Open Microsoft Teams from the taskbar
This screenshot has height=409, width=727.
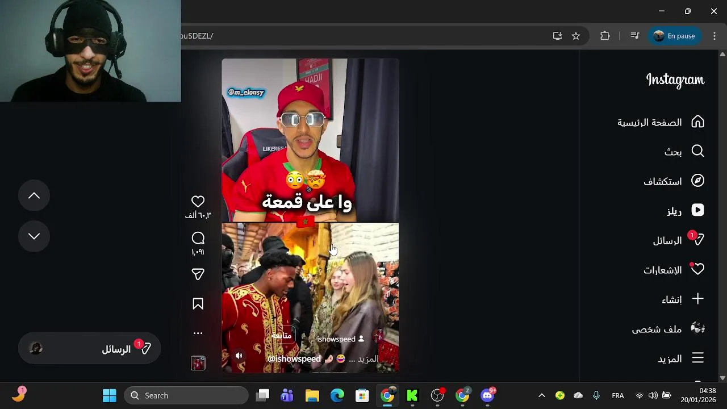coord(287,395)
